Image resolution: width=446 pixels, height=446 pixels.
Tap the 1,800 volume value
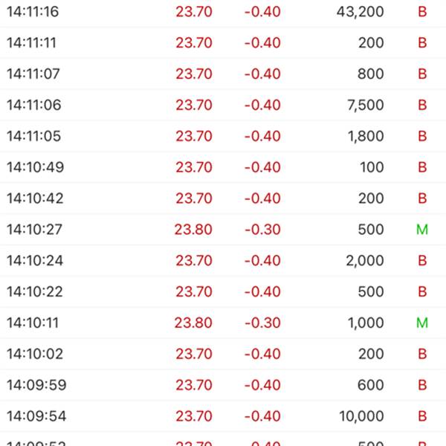click(x=366, y=136)
